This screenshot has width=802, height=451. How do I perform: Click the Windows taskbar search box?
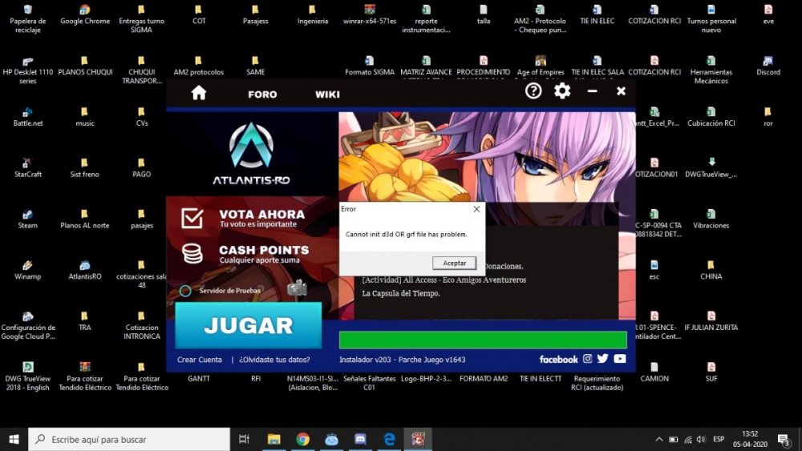point(128,439)
